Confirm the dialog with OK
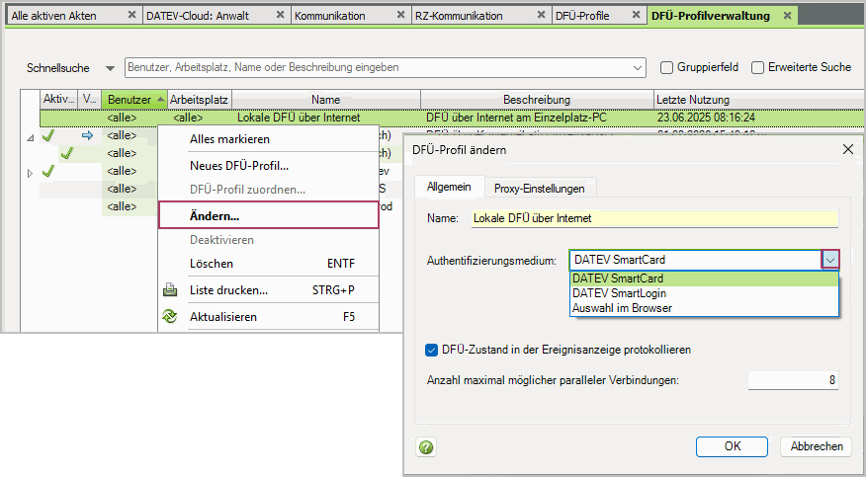866x477 pixels. [732, 446]
